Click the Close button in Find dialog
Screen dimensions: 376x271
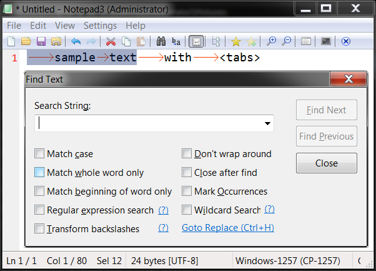[327, 163]
